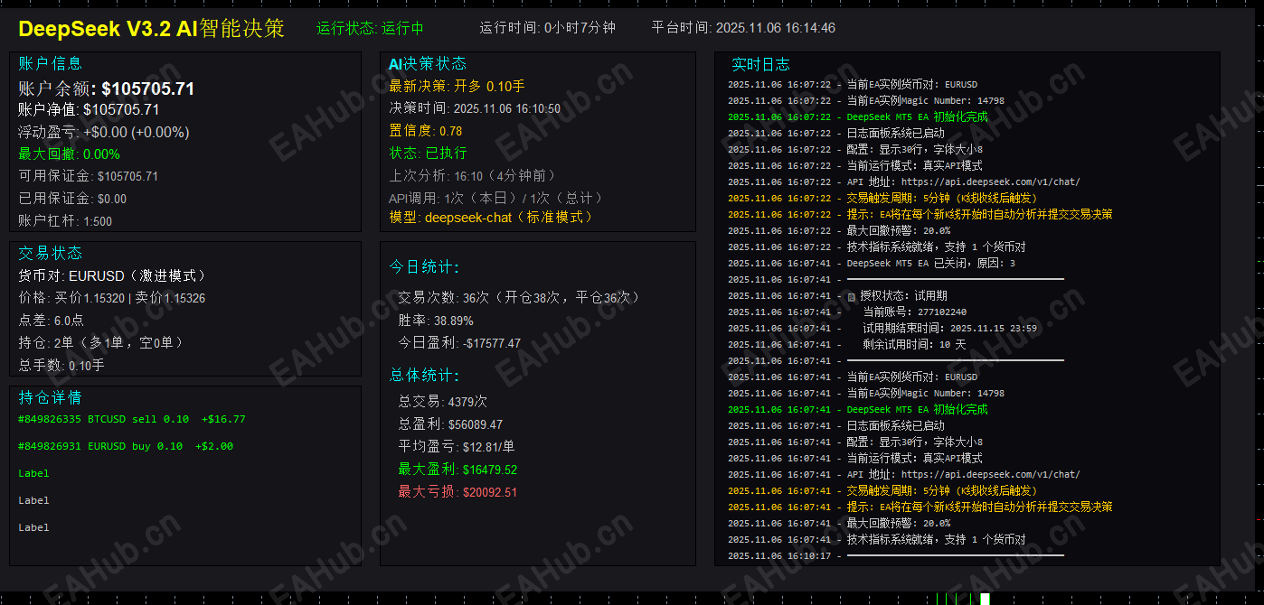Click the 可用保证金 $105705.71 line
This screenshot has height=605, width=1264.
coord(88,176)
